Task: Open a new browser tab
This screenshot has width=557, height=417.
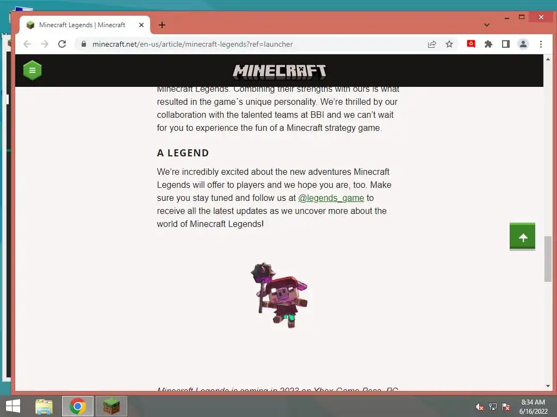Action: [162, 25]
